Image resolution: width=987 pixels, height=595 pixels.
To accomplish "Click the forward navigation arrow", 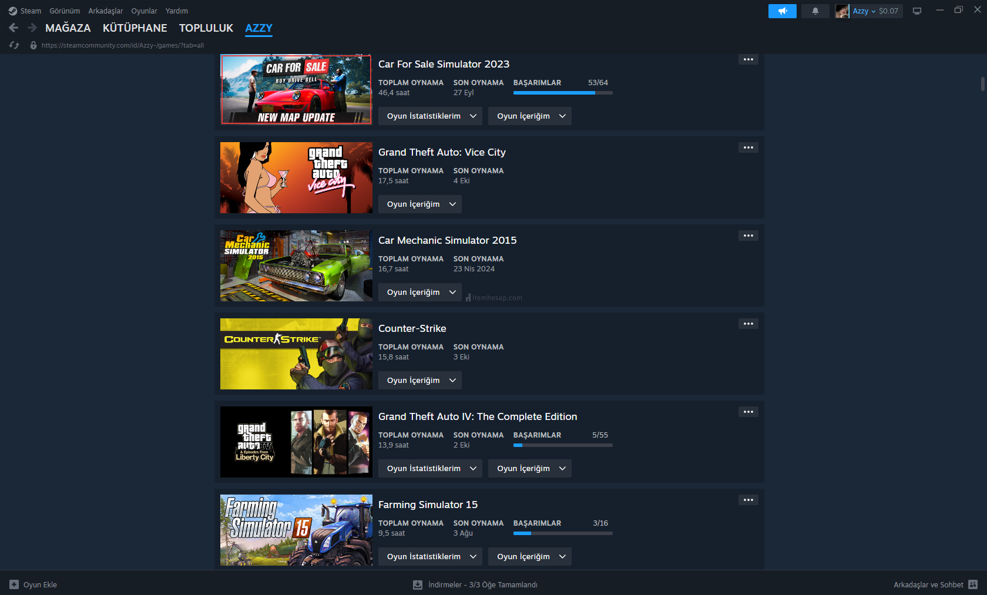I will (32, 28).
